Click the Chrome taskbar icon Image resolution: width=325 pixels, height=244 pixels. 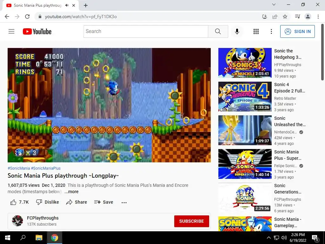(55, 238)
